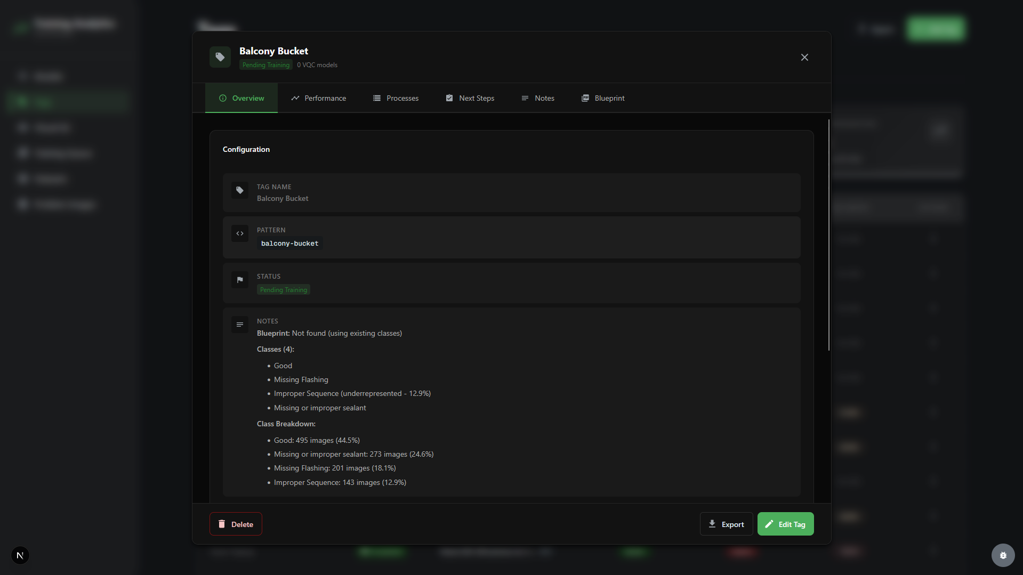This screenshot has width=1023, height=575.
Task: Open the Blueprint tab
Action: pyautogui.click(x=603, y=98)
